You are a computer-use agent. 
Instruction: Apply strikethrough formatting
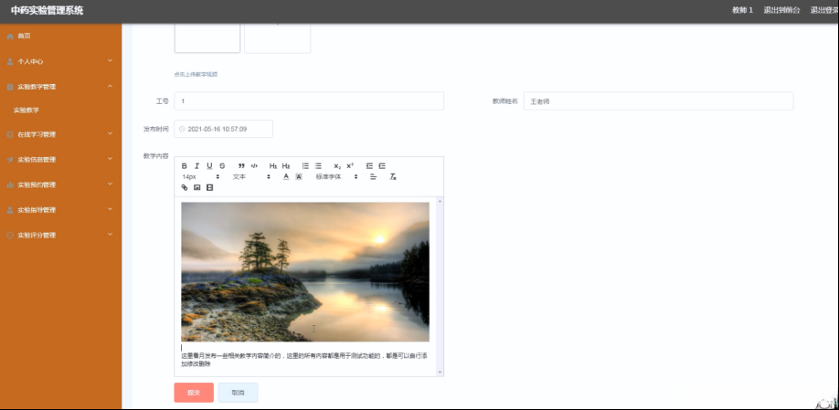tap(223, 166)
